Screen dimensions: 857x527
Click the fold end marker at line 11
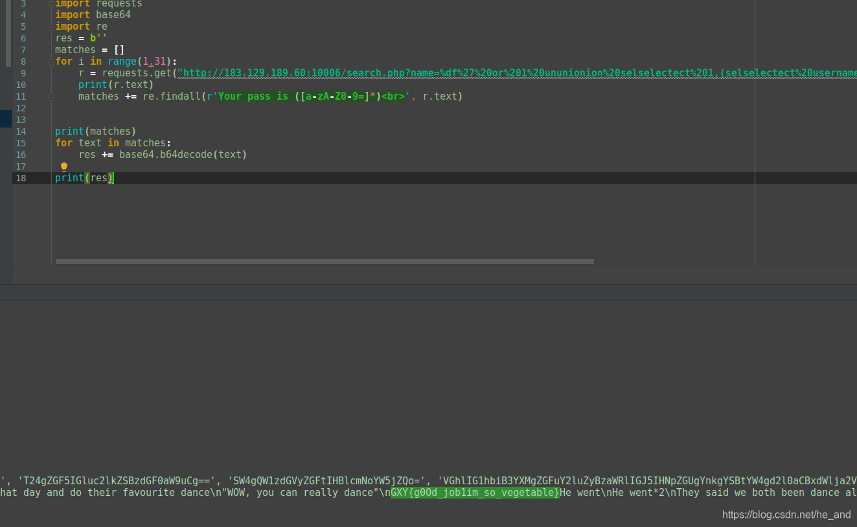click(x=51, y=96)
